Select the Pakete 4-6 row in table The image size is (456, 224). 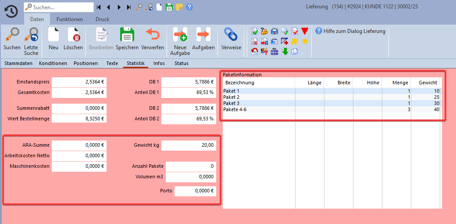tap(235, 109)
